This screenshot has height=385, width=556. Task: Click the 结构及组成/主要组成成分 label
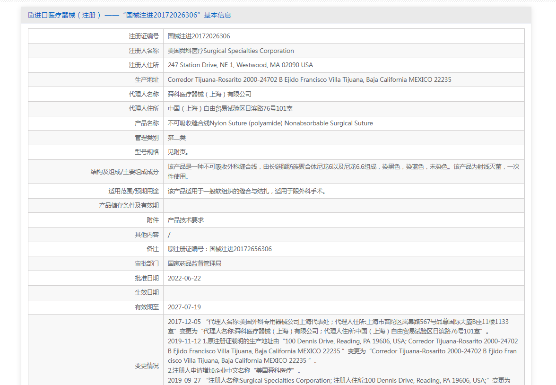124,172
